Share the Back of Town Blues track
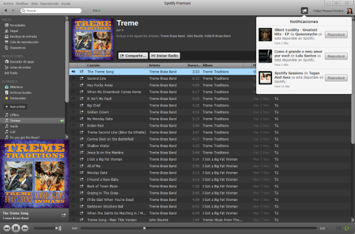 pos(82,186)
